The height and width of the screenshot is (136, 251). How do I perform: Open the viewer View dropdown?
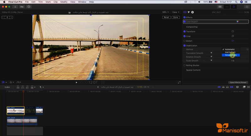click(176, 12)
